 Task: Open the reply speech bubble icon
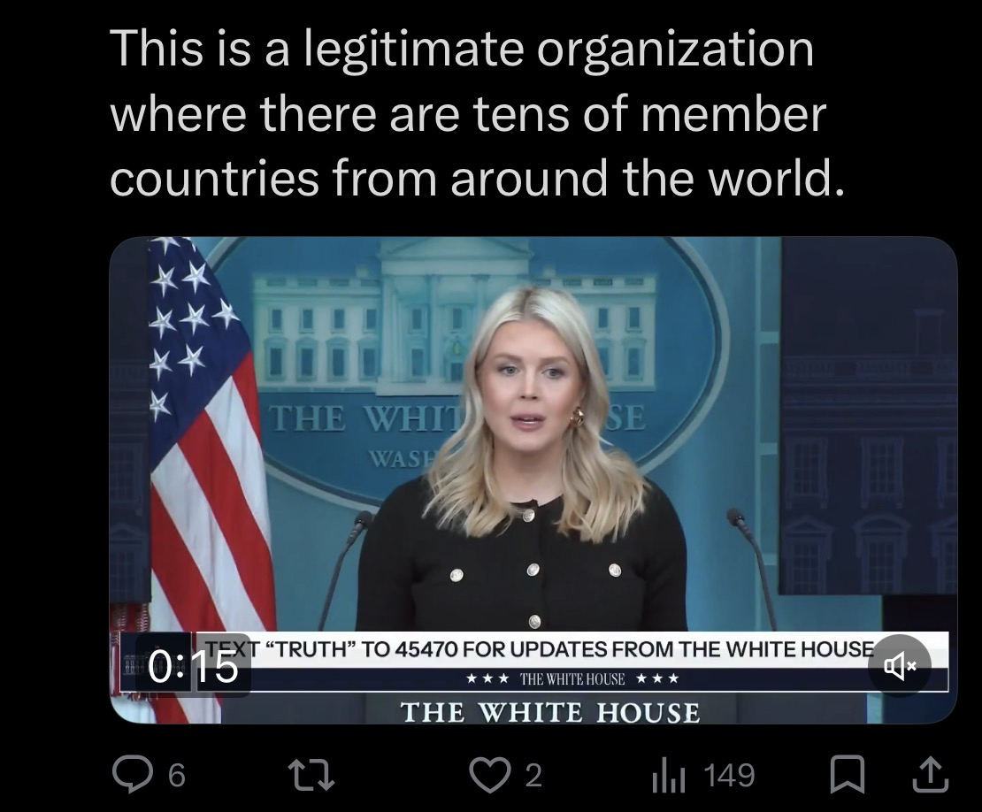pyautogui.click(x=133, y=775)
